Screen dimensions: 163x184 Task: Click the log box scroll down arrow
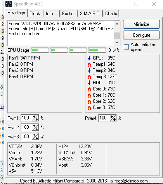[x=117, y=43]
